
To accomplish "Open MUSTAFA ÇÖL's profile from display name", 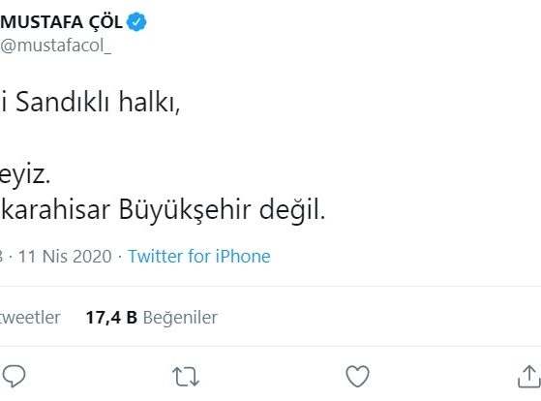I will [61, 22].
